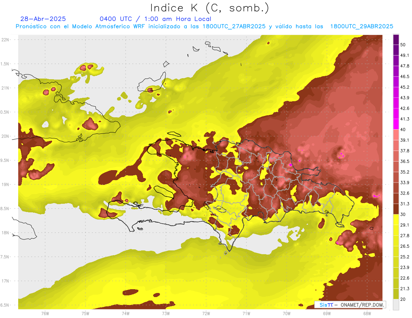
Task: Click the colorbar value 35.2
Action: (404, 172)
